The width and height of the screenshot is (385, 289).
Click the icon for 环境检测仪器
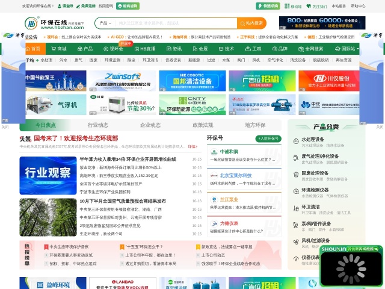[x=296, y=191]
